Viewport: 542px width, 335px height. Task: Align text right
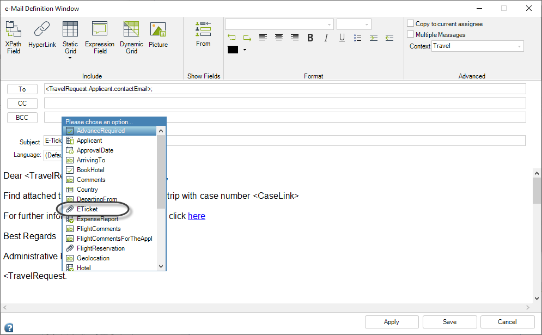click(295, 38)
